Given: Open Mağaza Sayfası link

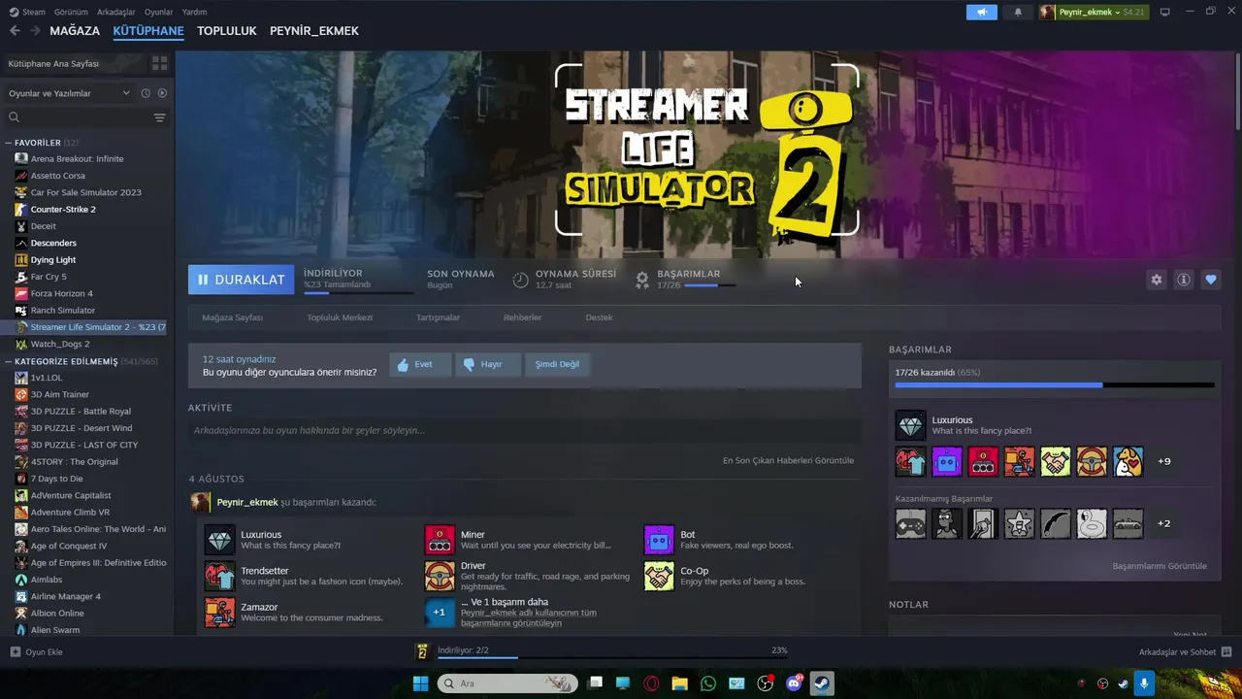Looking at the screenshot, I should coord(232,317).
